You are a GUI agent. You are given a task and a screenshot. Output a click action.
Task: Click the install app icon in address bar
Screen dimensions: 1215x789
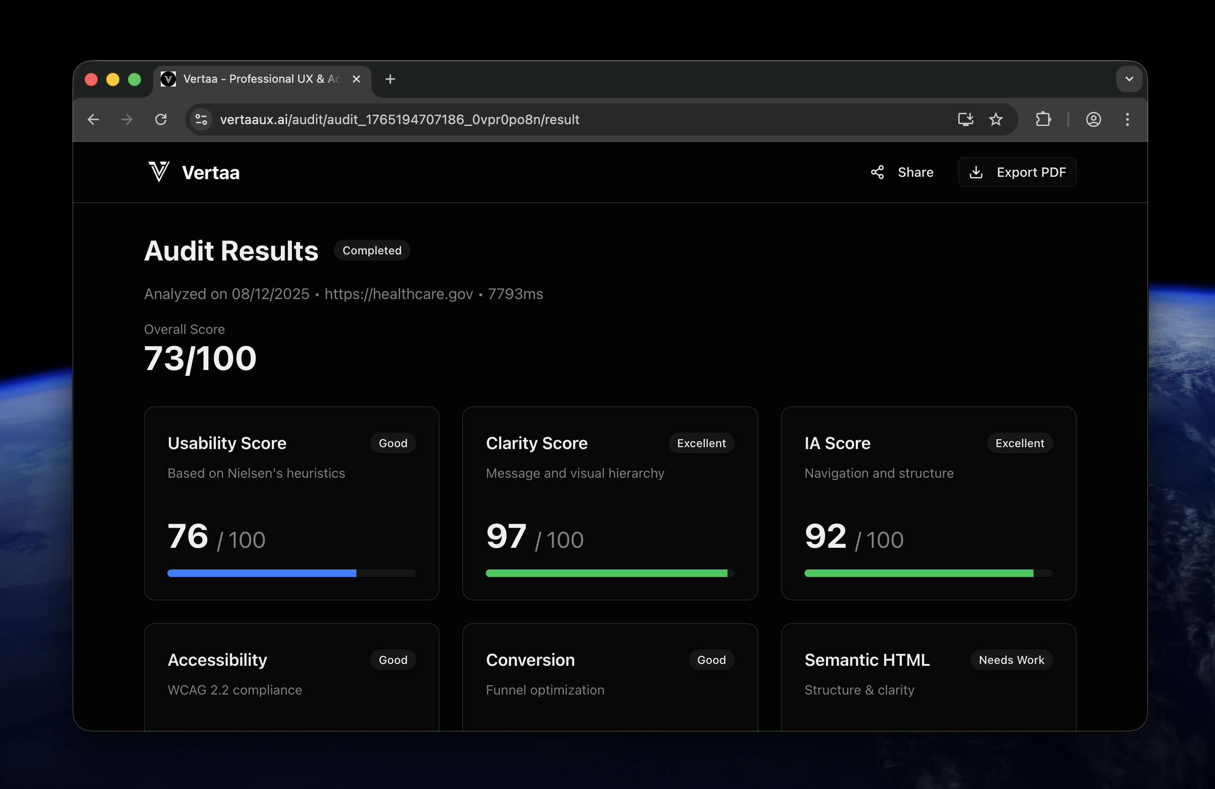click(x=965, y=119)
